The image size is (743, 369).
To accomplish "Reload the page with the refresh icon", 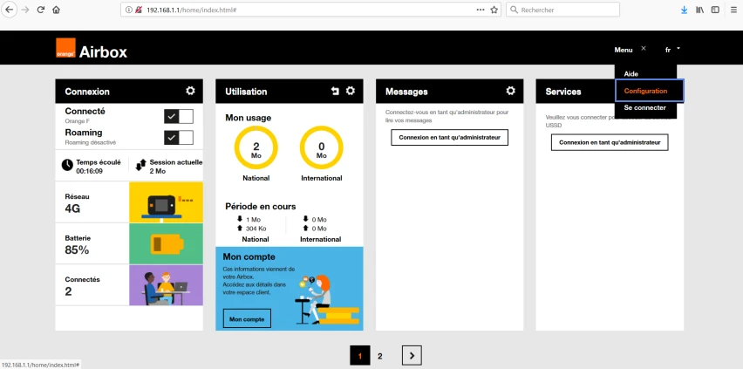I will tap(41, 10).
